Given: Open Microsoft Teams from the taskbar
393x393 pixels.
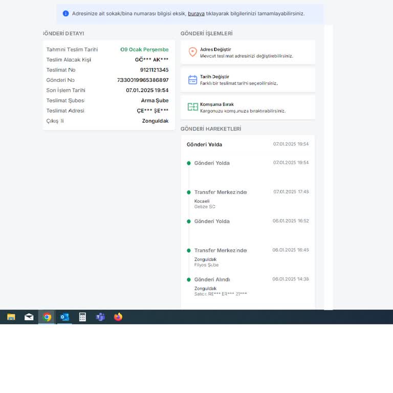Looking at the screenshot, I should coord(100,317).
